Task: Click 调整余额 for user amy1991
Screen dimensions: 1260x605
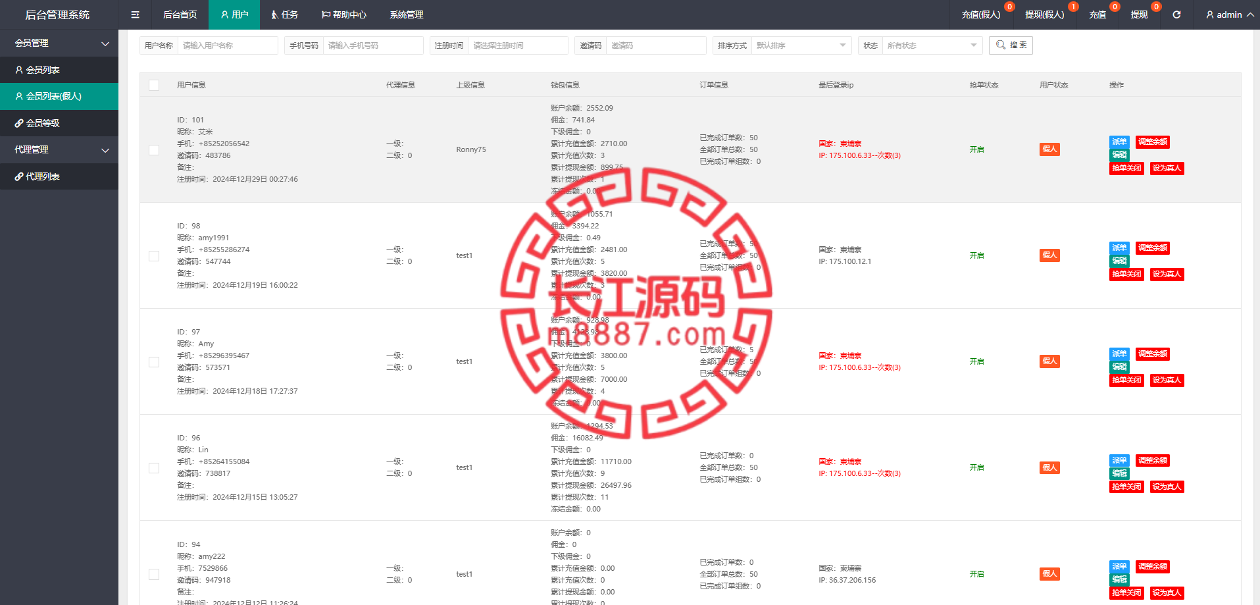Action: 1153,248
